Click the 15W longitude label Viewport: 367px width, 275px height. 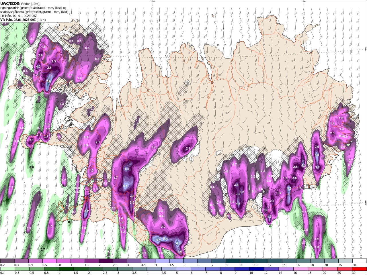304,1
